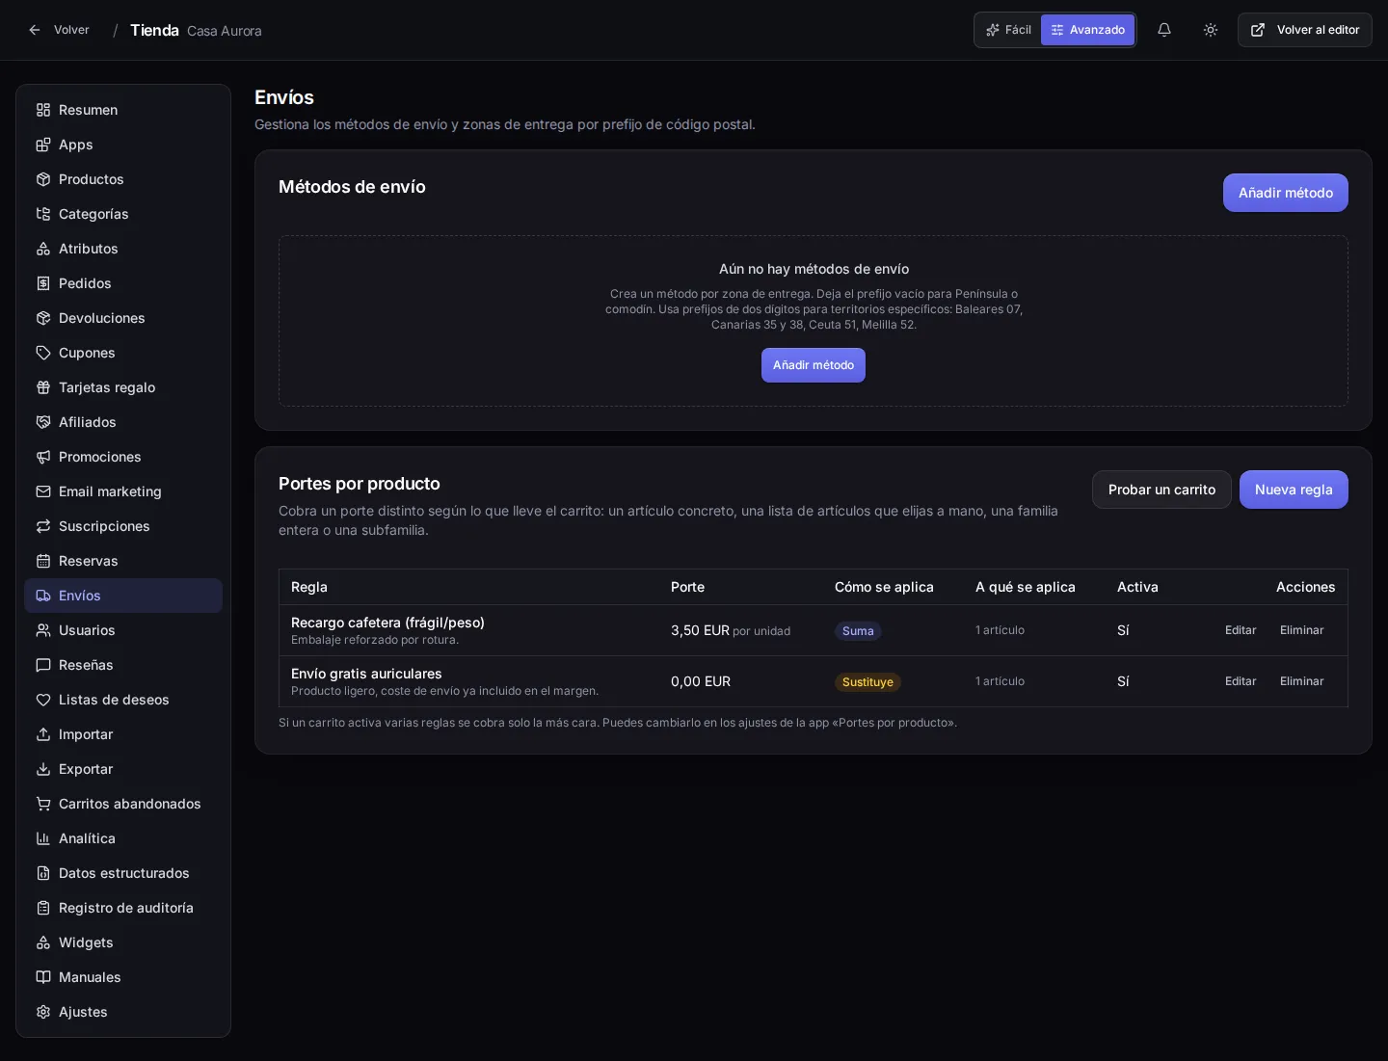Click the Productos box icon
The image size is (1388, 1061).
43,179
